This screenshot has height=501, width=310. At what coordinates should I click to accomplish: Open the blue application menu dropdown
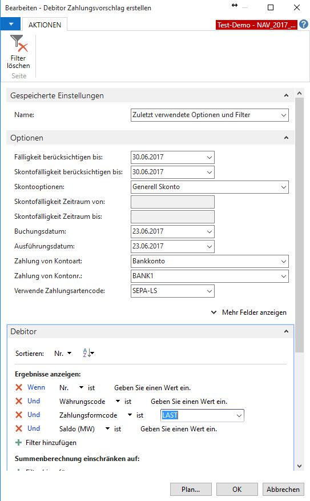[11, 25]
